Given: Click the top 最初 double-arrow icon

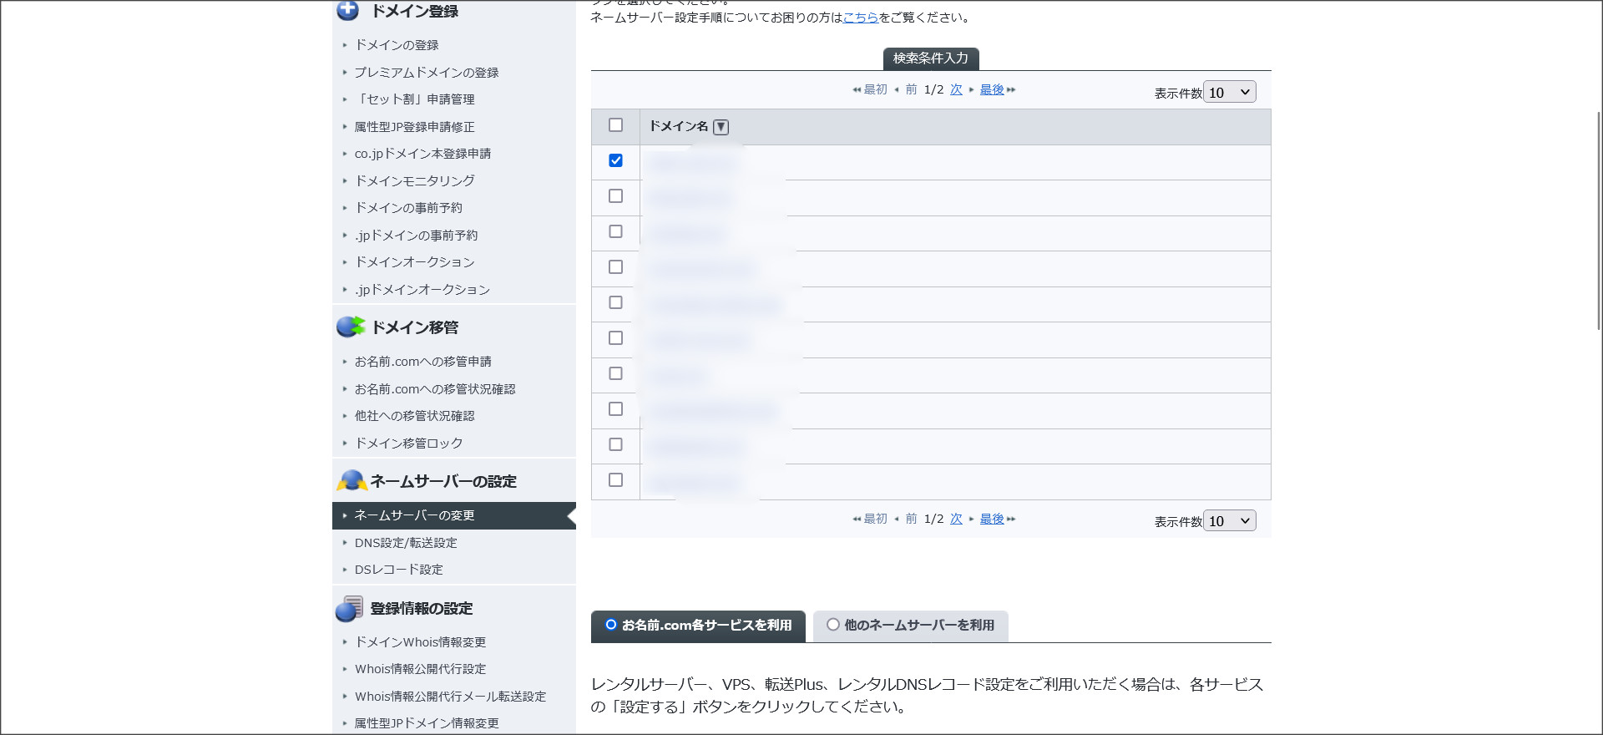Looking at the screenshot, I should (x=857, y=90).
